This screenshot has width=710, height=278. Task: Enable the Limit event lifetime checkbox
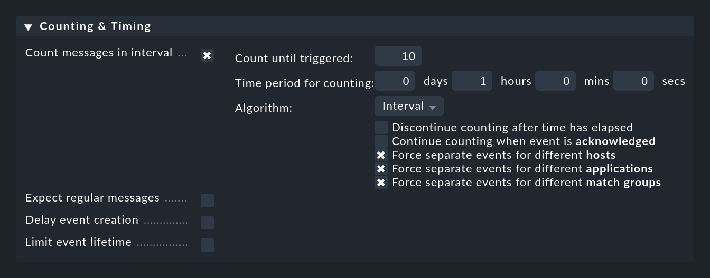[207, 245]
